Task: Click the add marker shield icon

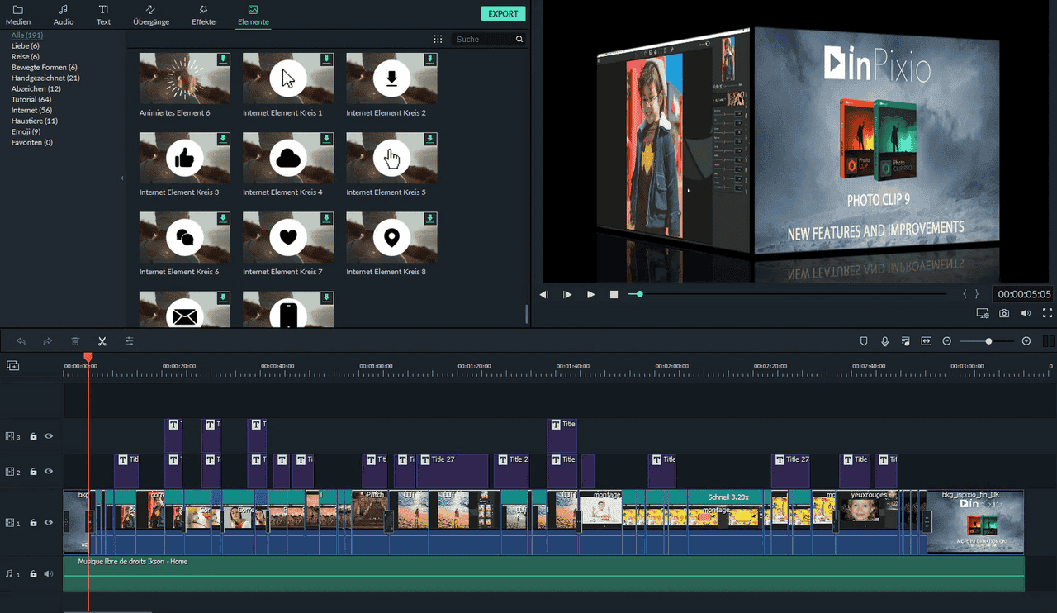Action: coord(864,341)
